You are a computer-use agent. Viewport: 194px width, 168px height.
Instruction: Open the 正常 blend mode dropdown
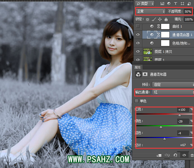click(151, 11)
